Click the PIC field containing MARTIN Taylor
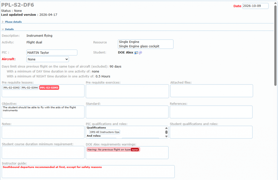Image resolution: width=278 pixels, height=180 pixels. [52, 53]
